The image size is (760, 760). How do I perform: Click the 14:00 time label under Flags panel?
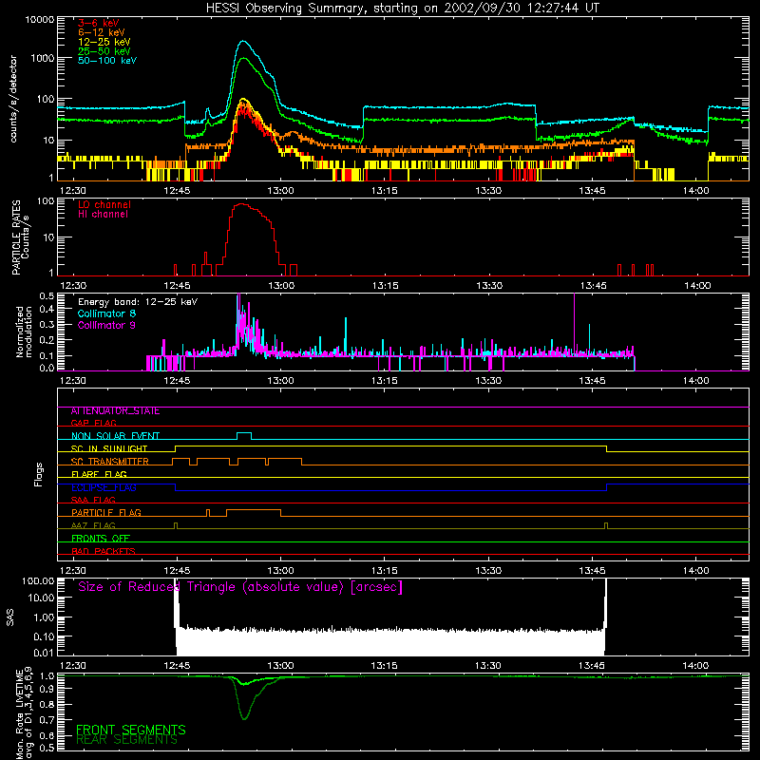(x=695, y=571)
